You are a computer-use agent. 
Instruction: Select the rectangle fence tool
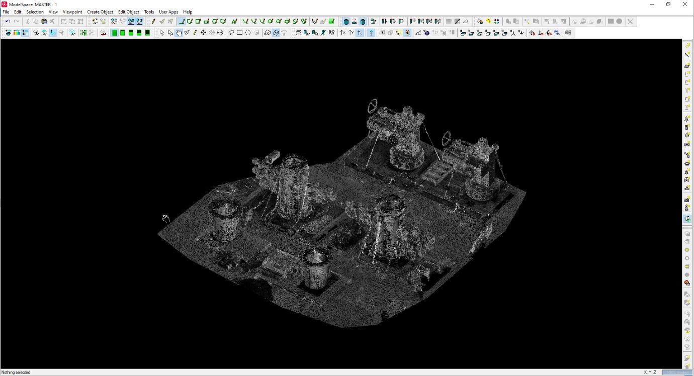[x=239, y=33]
